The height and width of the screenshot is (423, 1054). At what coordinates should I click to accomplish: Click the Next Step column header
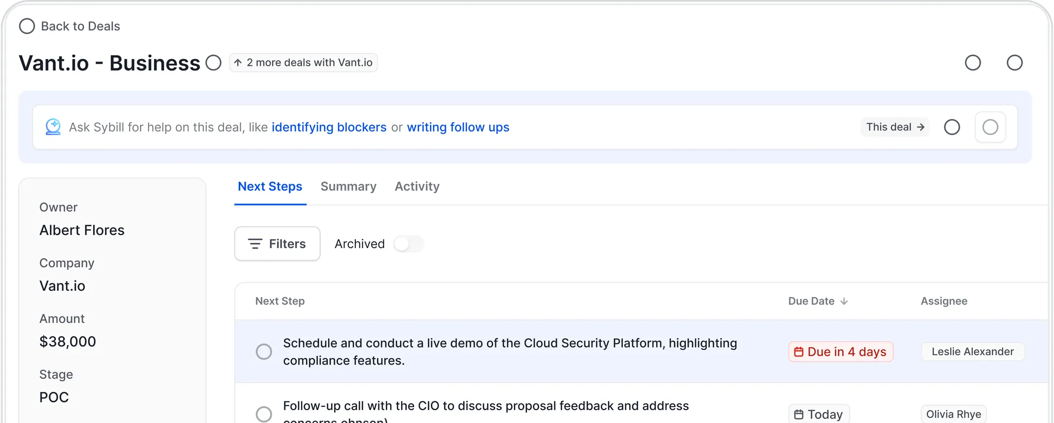coord(280,301)
